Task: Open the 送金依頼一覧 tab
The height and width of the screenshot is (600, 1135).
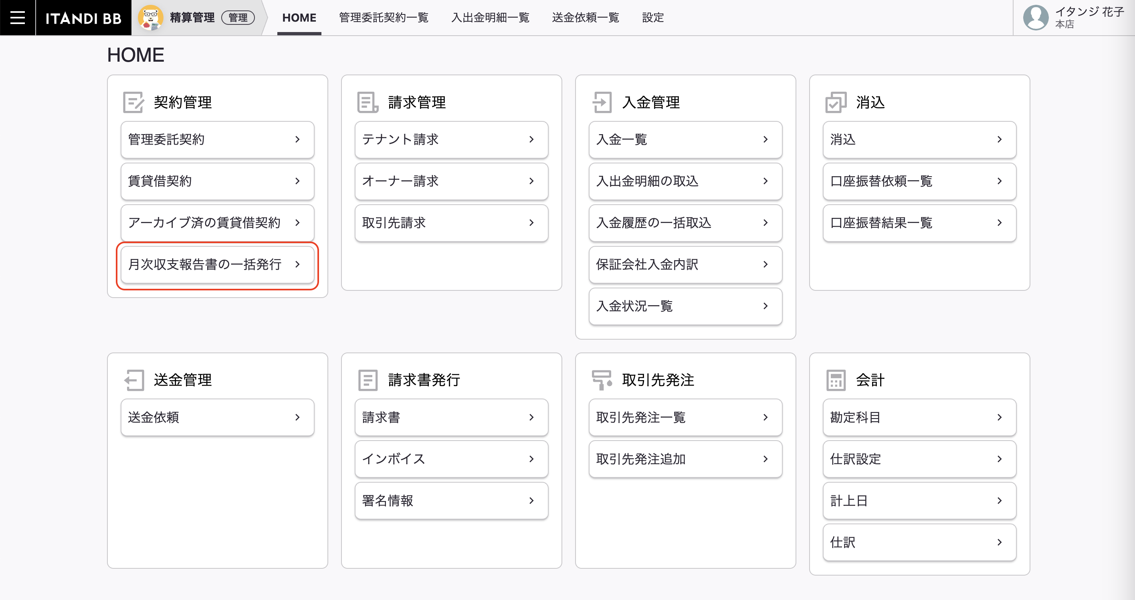Action: tap(586, 18)
